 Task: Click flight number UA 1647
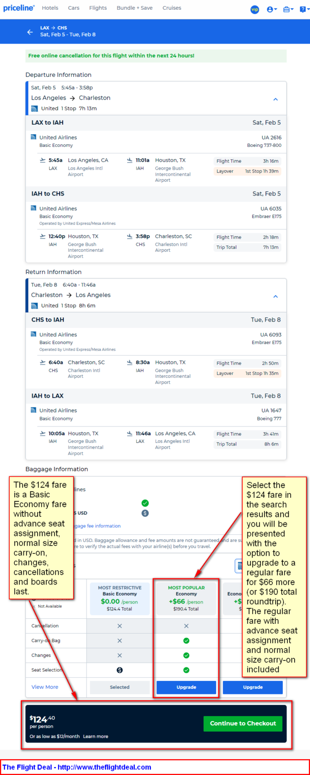click(271, 410)
